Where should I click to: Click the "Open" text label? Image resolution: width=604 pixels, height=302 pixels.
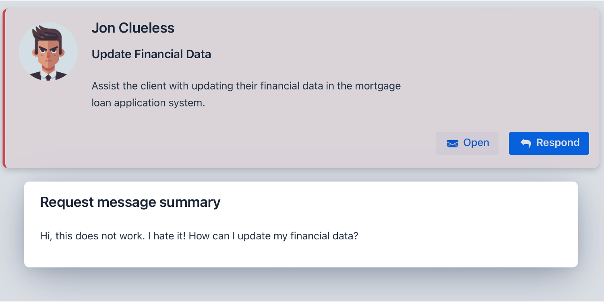(x=476, y=143)
